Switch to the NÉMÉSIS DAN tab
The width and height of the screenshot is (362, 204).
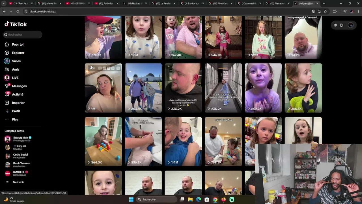(78, 3)
